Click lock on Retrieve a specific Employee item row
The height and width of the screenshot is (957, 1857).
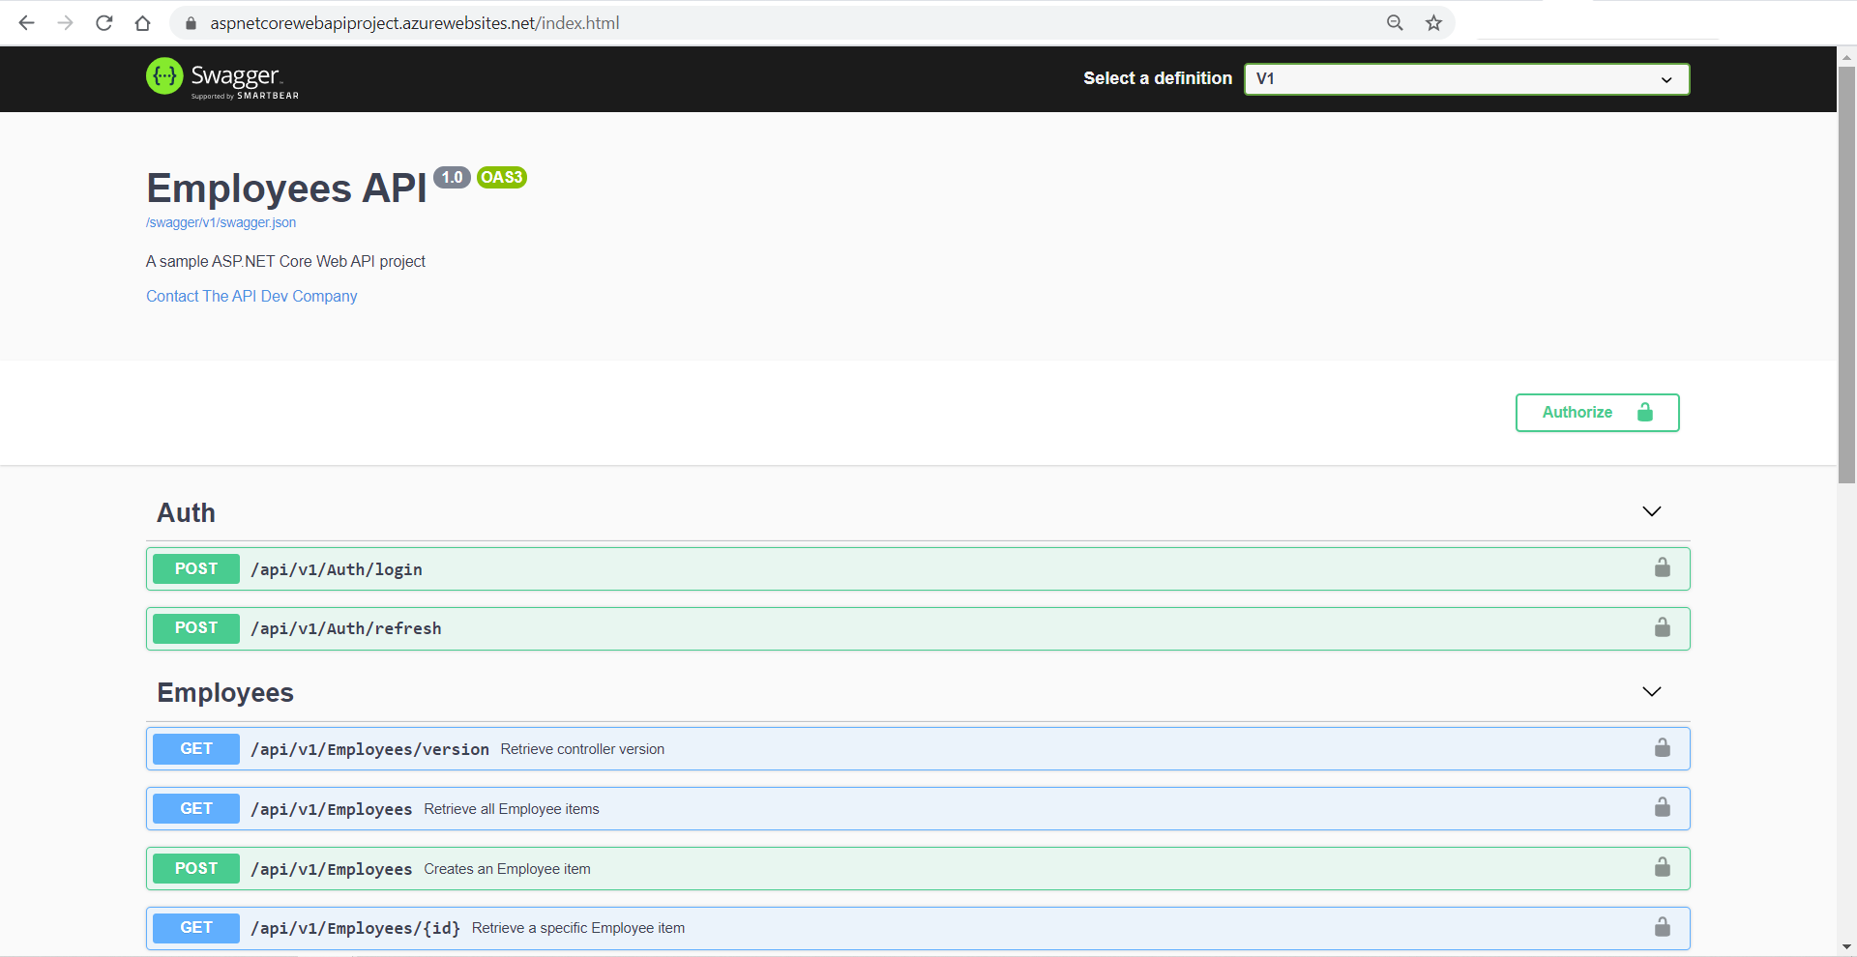tap(1662, 927)
